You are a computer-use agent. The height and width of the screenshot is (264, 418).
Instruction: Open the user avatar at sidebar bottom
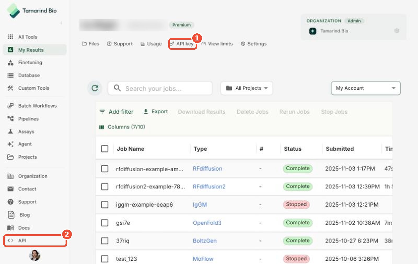pos(35,255)
